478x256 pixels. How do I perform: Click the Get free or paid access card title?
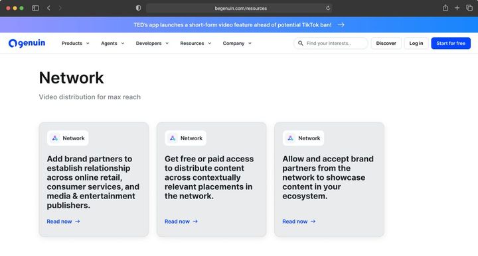click(209, 177)
